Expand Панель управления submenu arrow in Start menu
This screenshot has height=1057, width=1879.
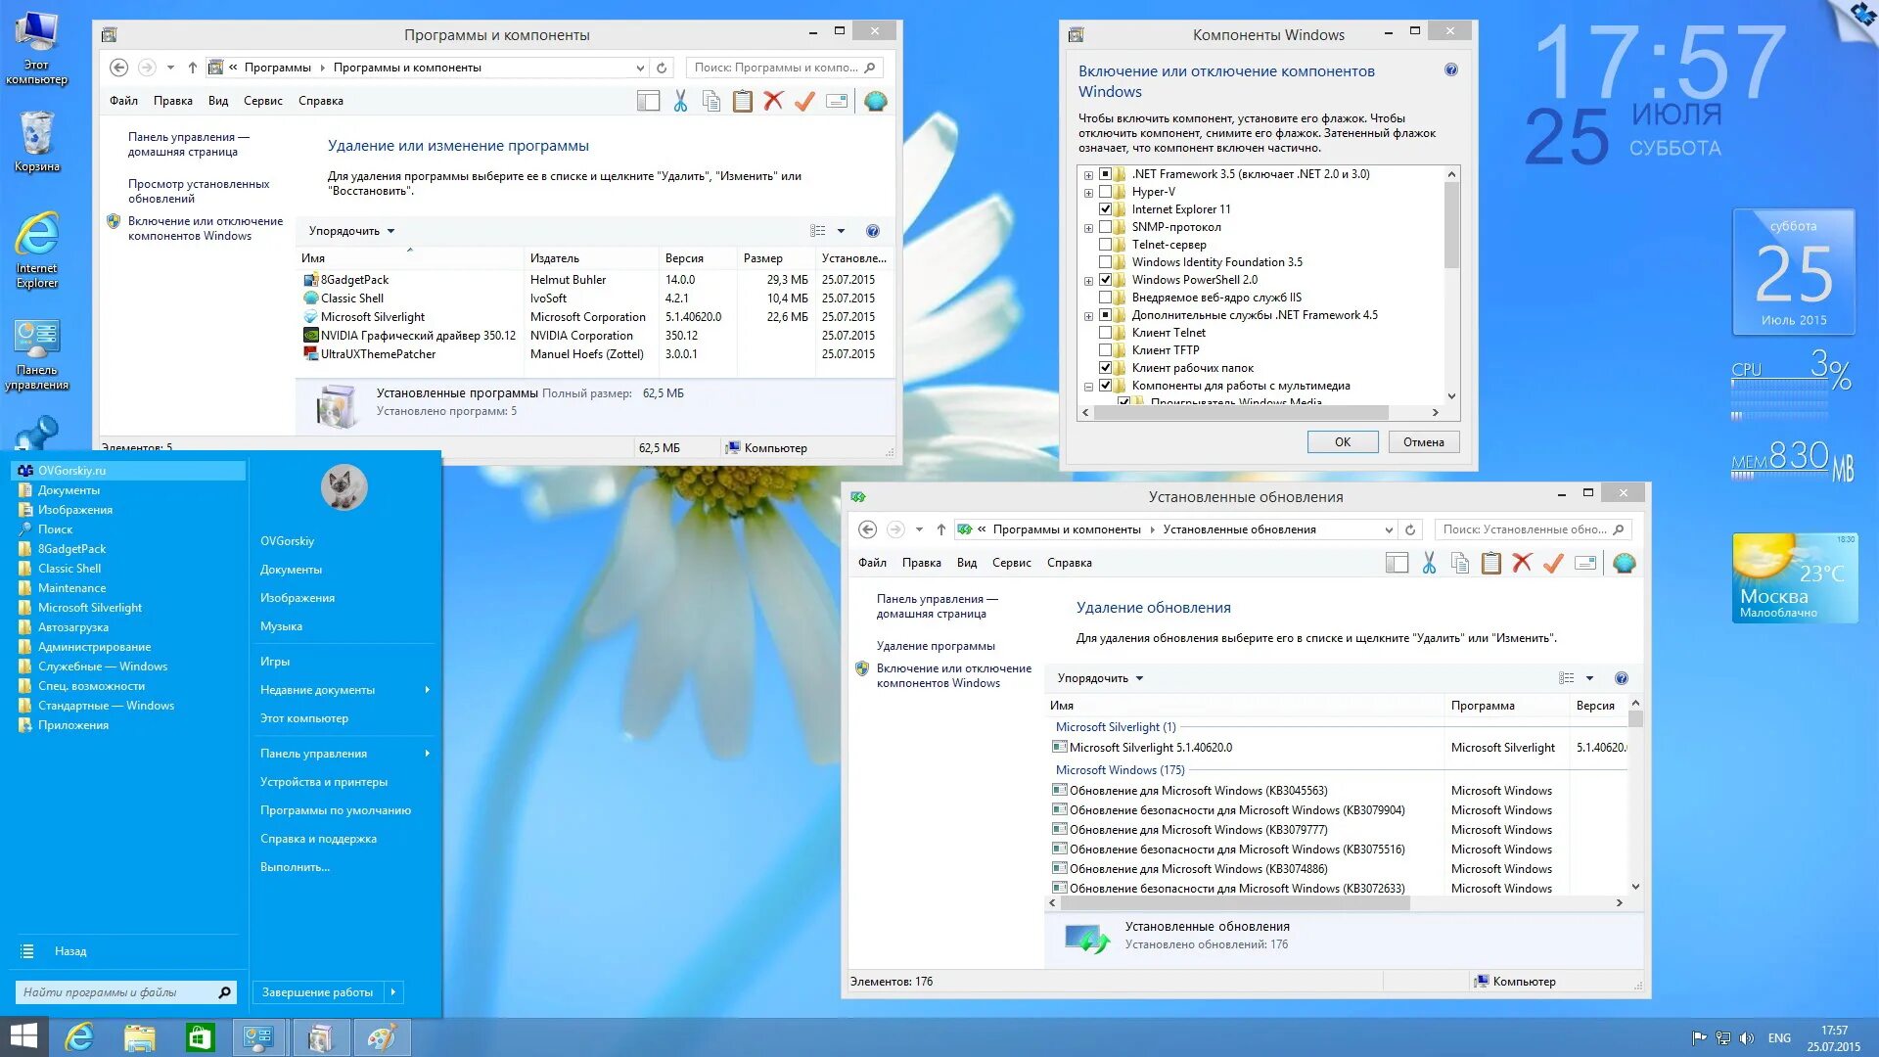click(x=428, y=754)
